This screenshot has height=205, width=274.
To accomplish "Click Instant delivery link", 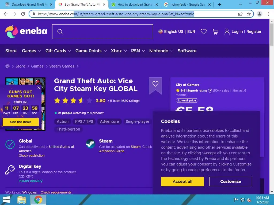I will click(x=31, y=181).
